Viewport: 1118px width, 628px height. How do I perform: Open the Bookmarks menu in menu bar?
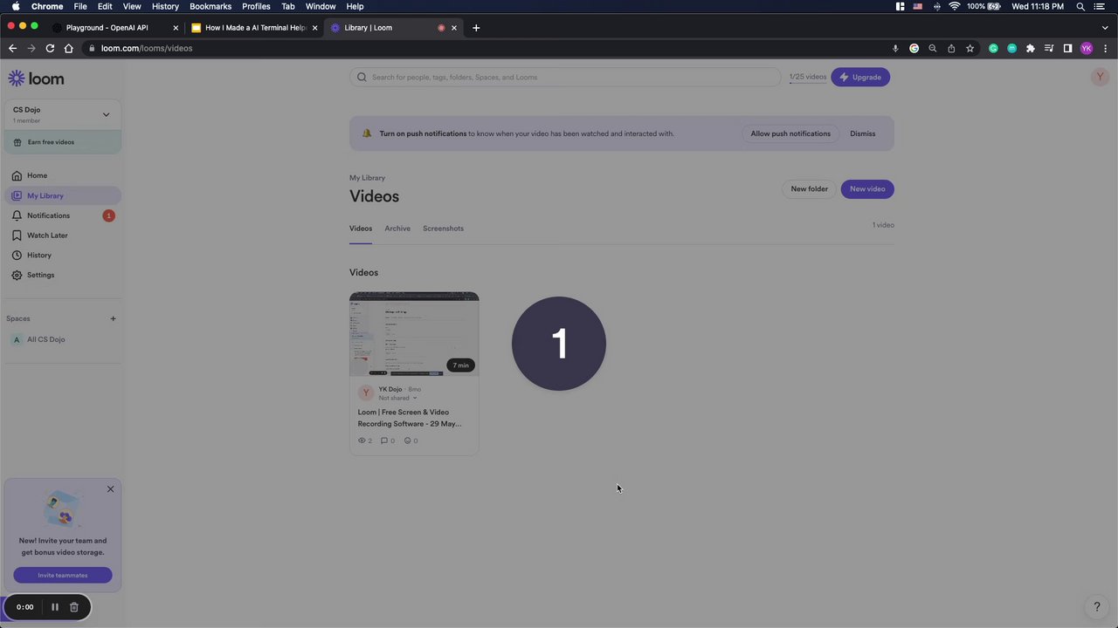[210, 6]
